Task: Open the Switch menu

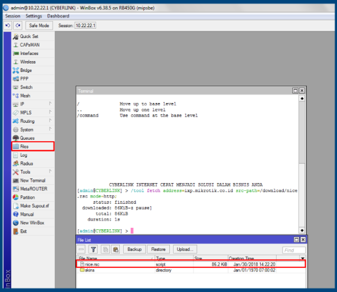Action: [33, 87]
